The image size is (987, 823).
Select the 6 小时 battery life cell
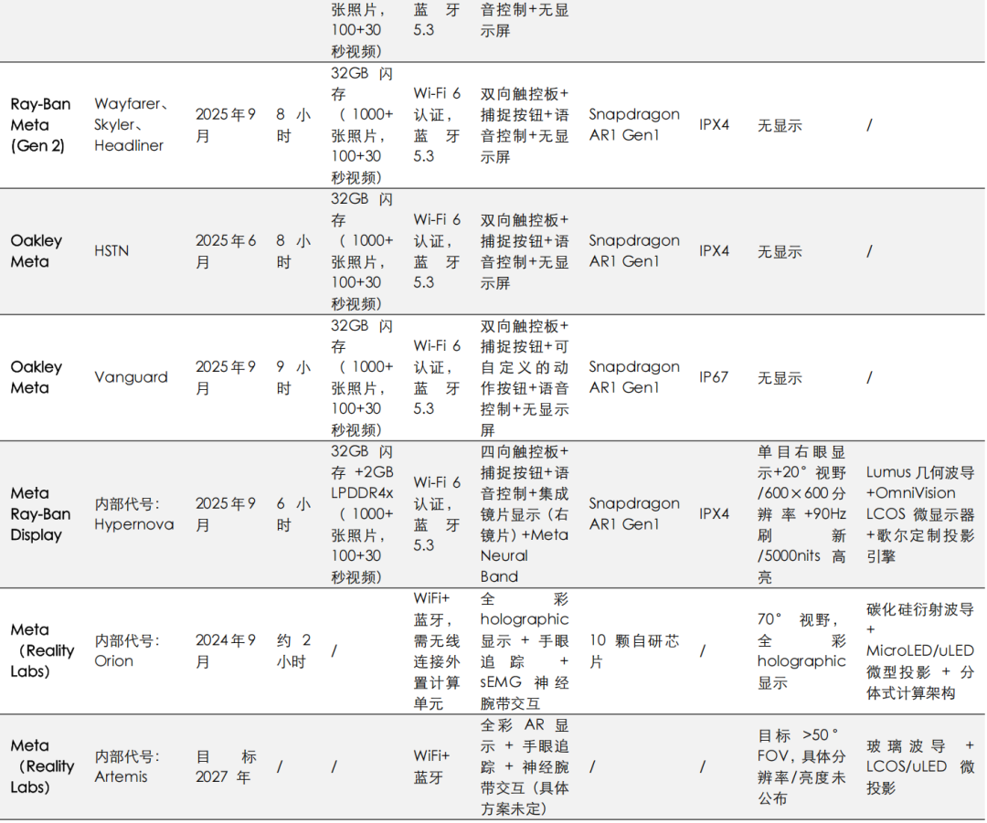click(x=295, y=514)
